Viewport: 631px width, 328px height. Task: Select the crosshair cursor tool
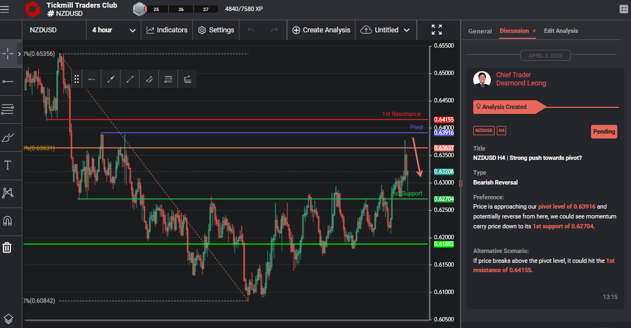8,54
